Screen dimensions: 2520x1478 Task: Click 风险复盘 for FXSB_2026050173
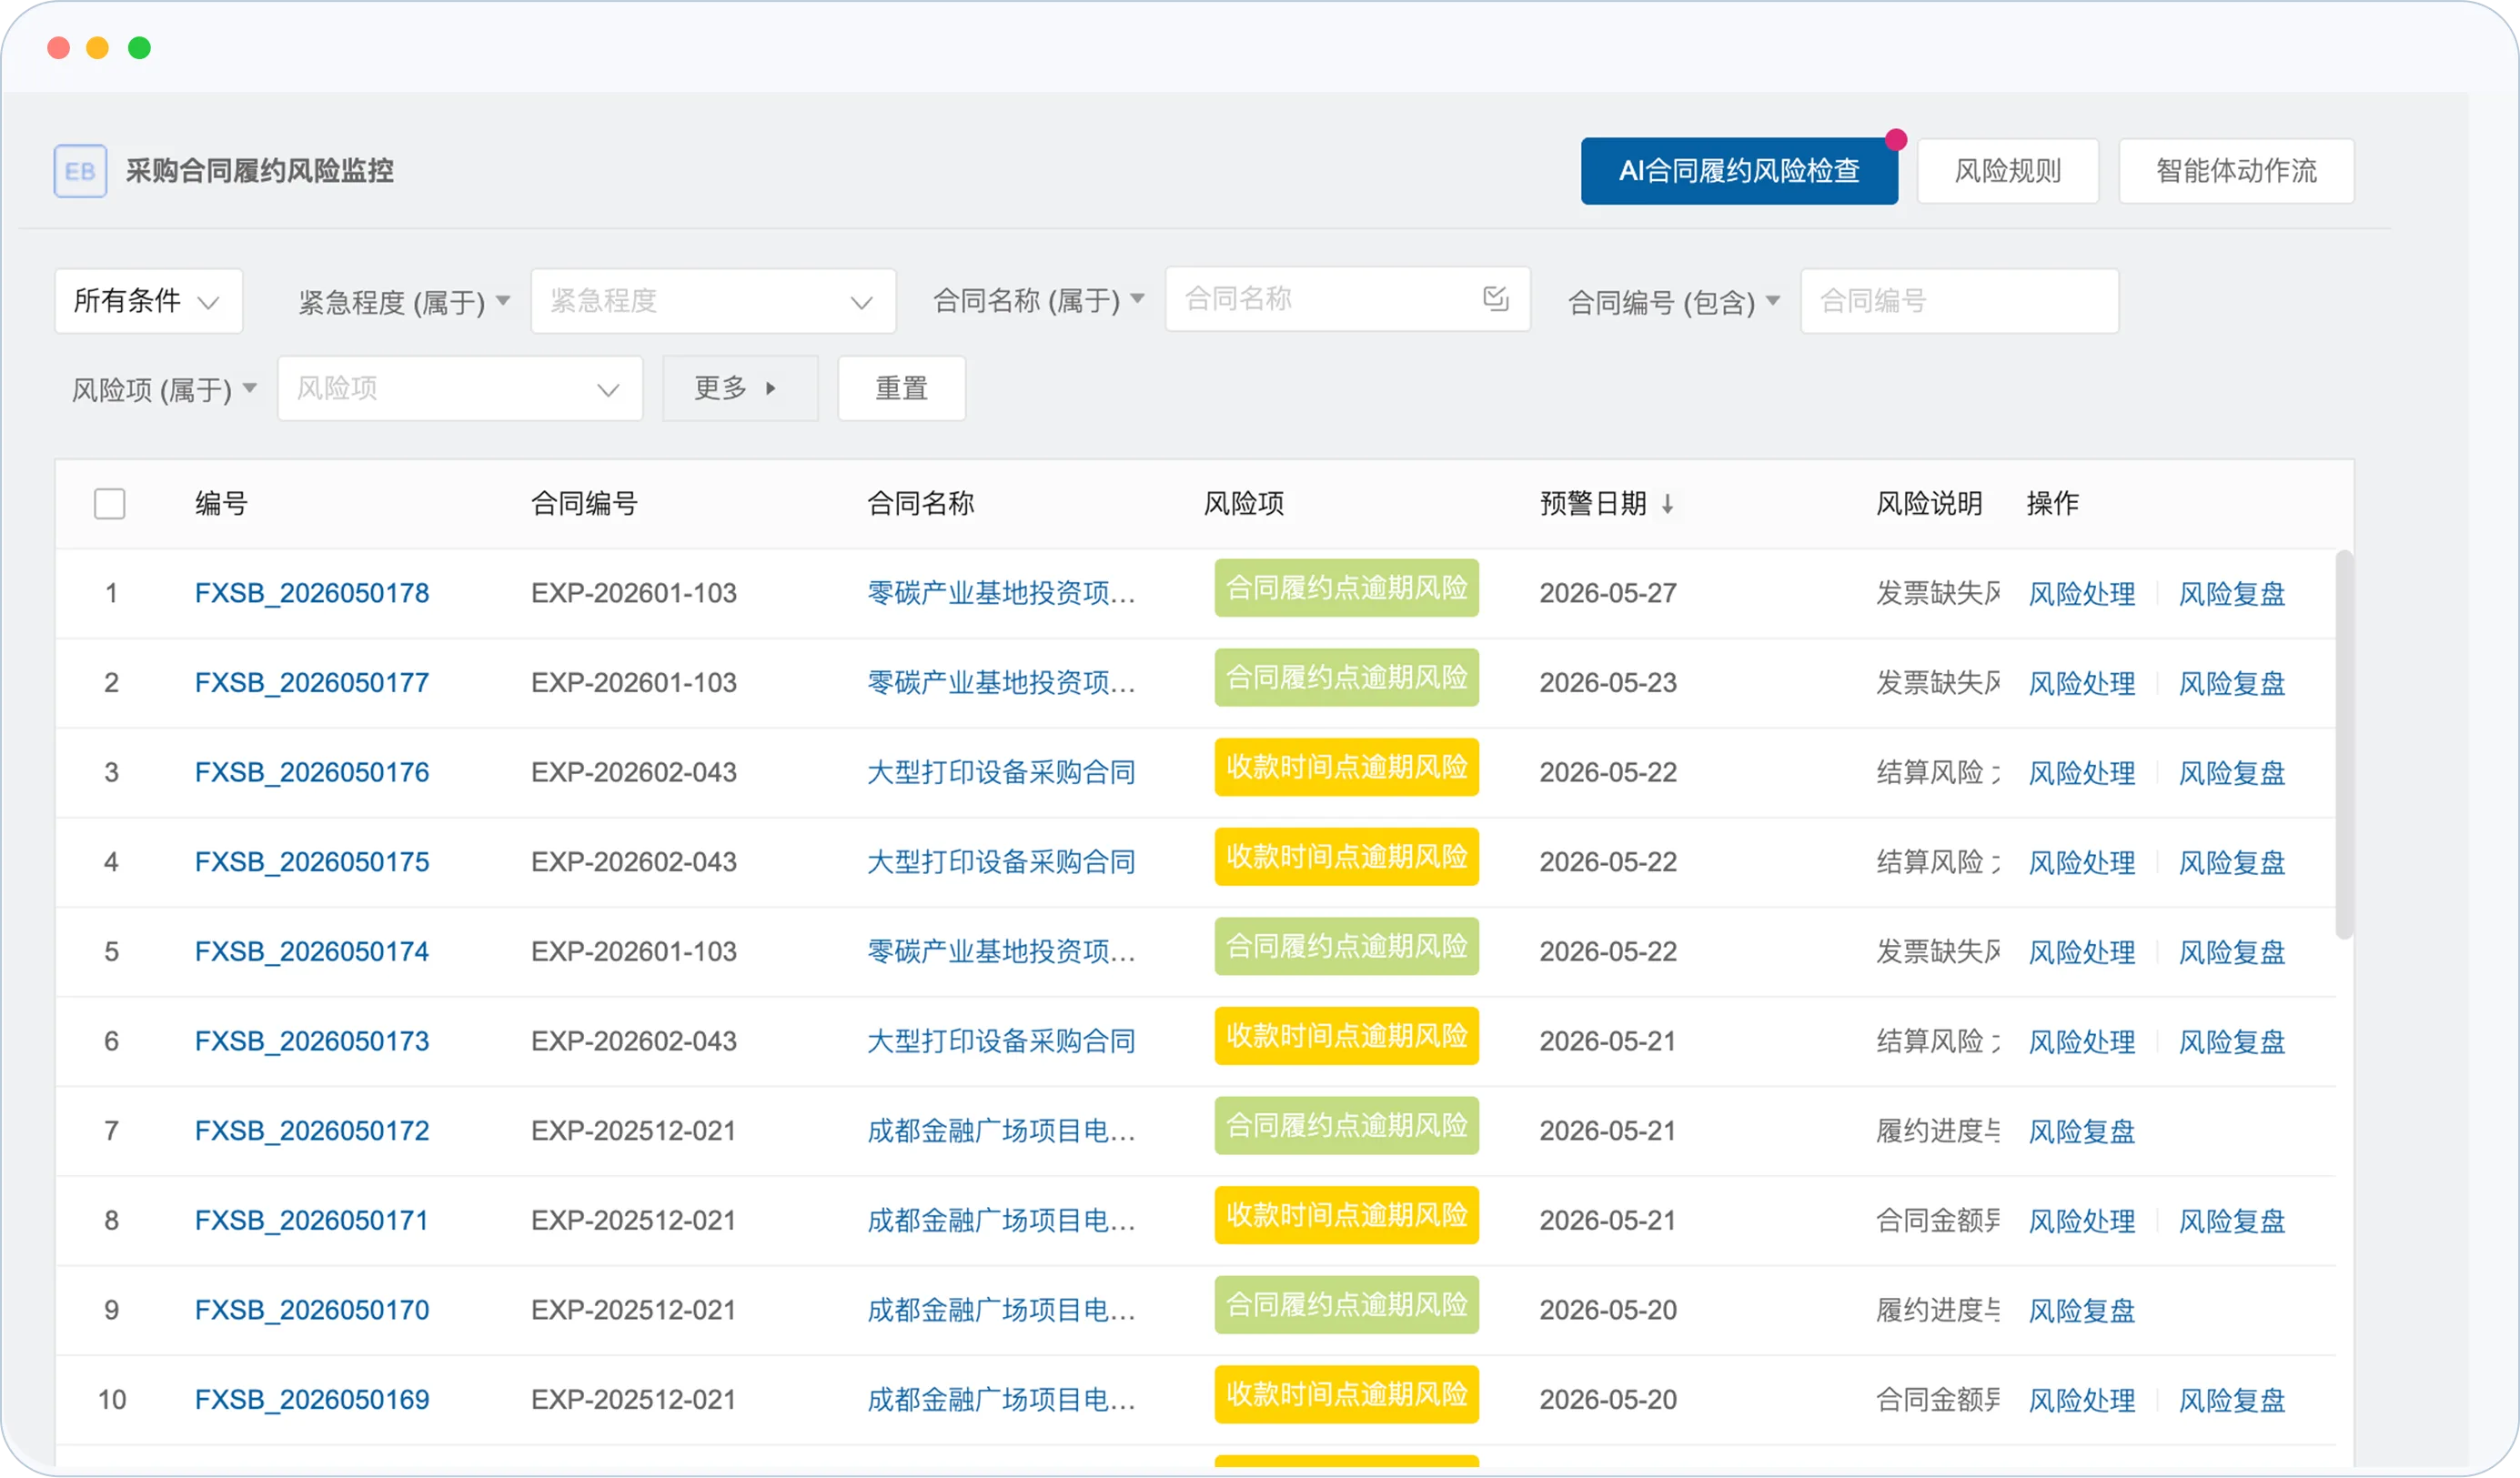(x=2232, y=1043)
